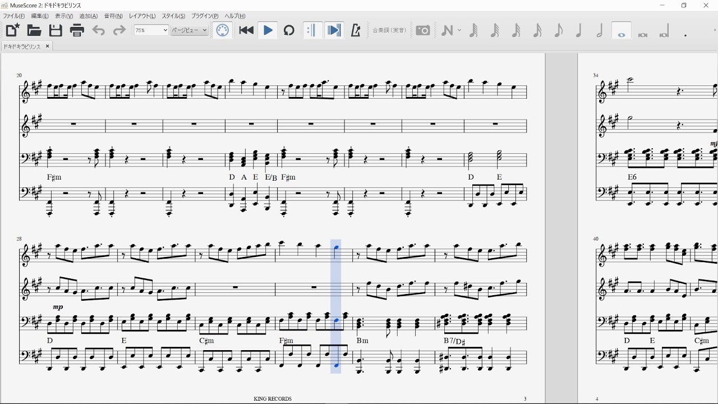Viewport: 718px width, 404px height.
Task: Click the Play button in the toolbar
Action: (268, 30)
